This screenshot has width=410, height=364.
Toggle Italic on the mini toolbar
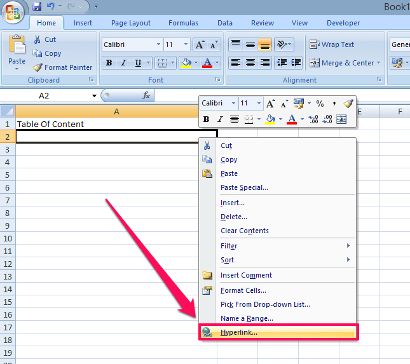point(220,119)
